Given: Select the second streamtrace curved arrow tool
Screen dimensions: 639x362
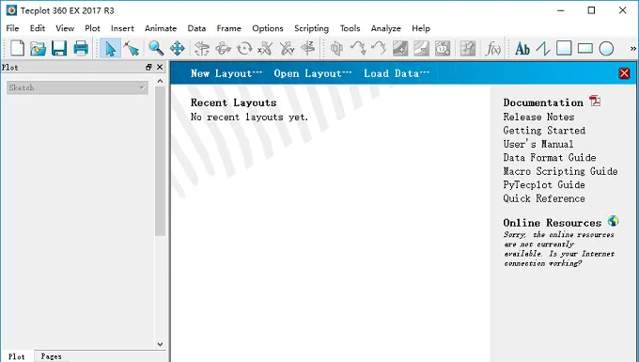Looking at the screenshot, I should click(x=379, y=49).
